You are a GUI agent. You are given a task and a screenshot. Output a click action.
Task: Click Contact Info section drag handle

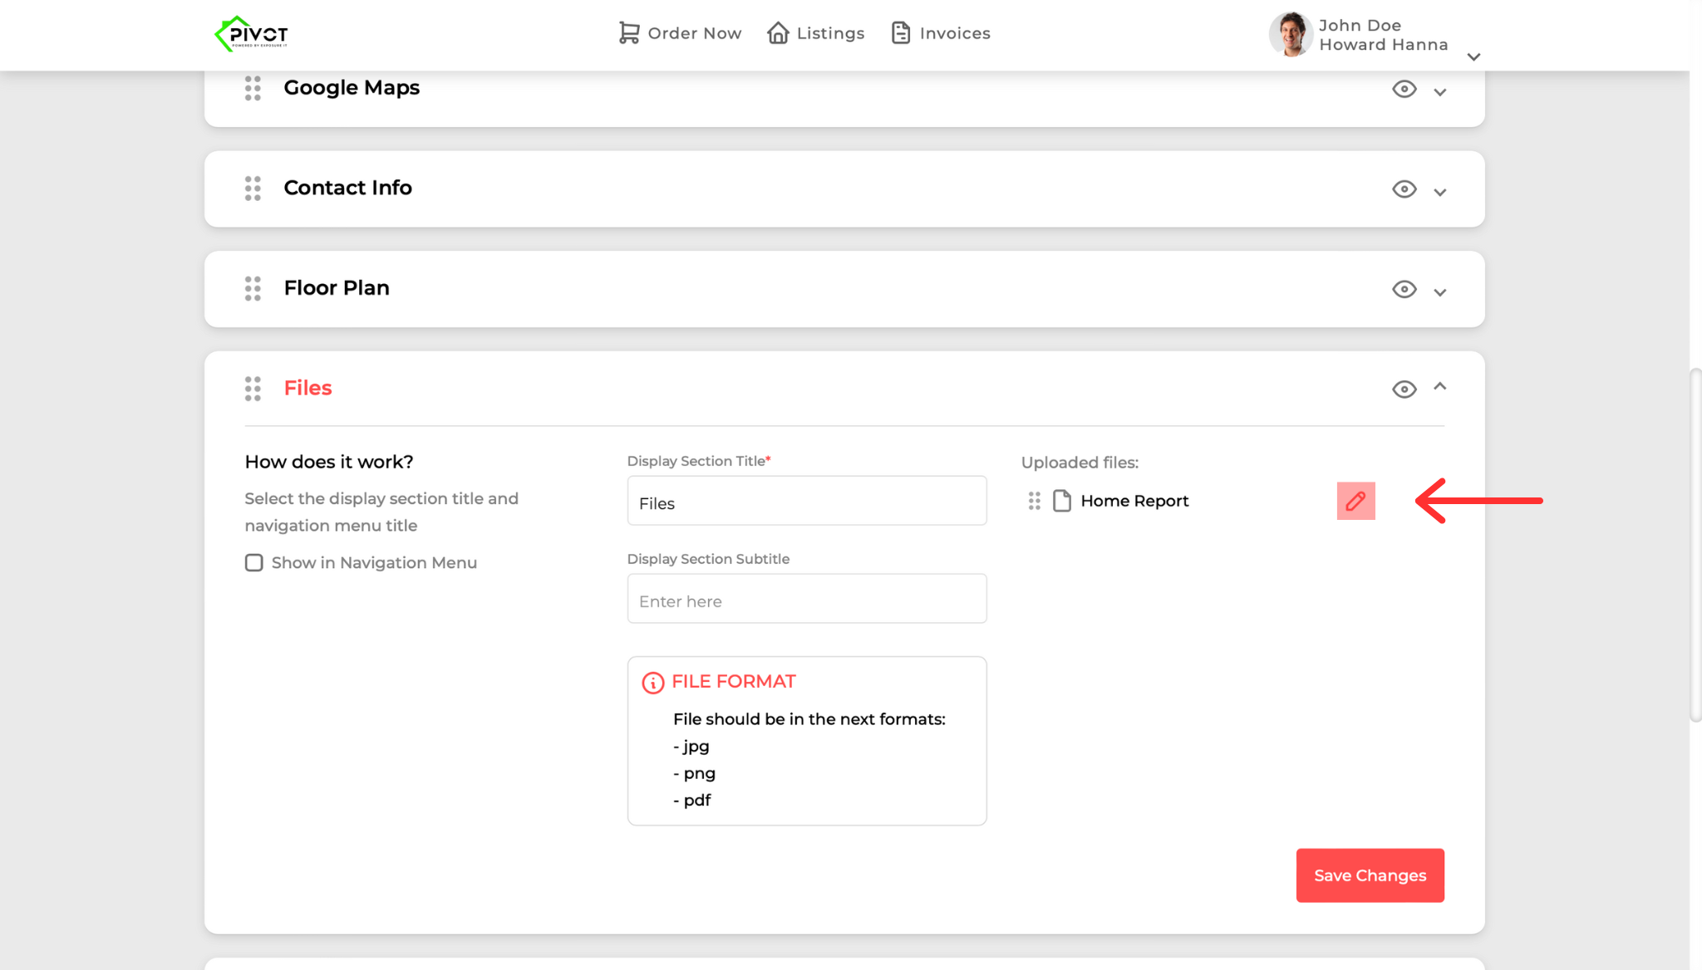(x=253, y=189)
